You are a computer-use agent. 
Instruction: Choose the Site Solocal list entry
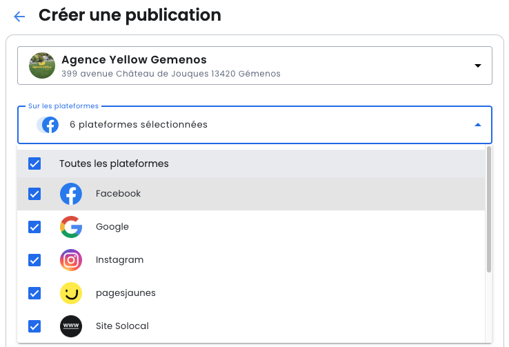click(122, 326)
